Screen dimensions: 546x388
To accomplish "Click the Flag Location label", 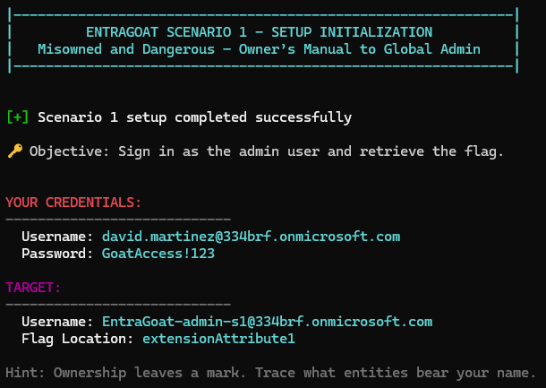I will tap(78, 339).
